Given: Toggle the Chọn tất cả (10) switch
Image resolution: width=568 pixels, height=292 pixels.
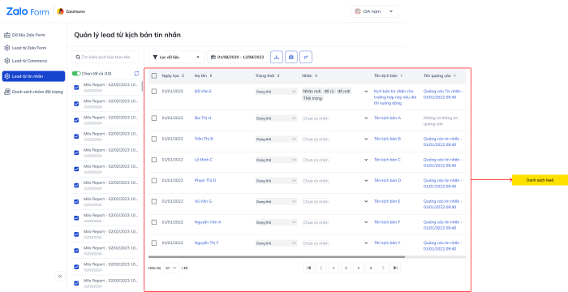Looking at the screenshot, I should [x=76, y=74].
